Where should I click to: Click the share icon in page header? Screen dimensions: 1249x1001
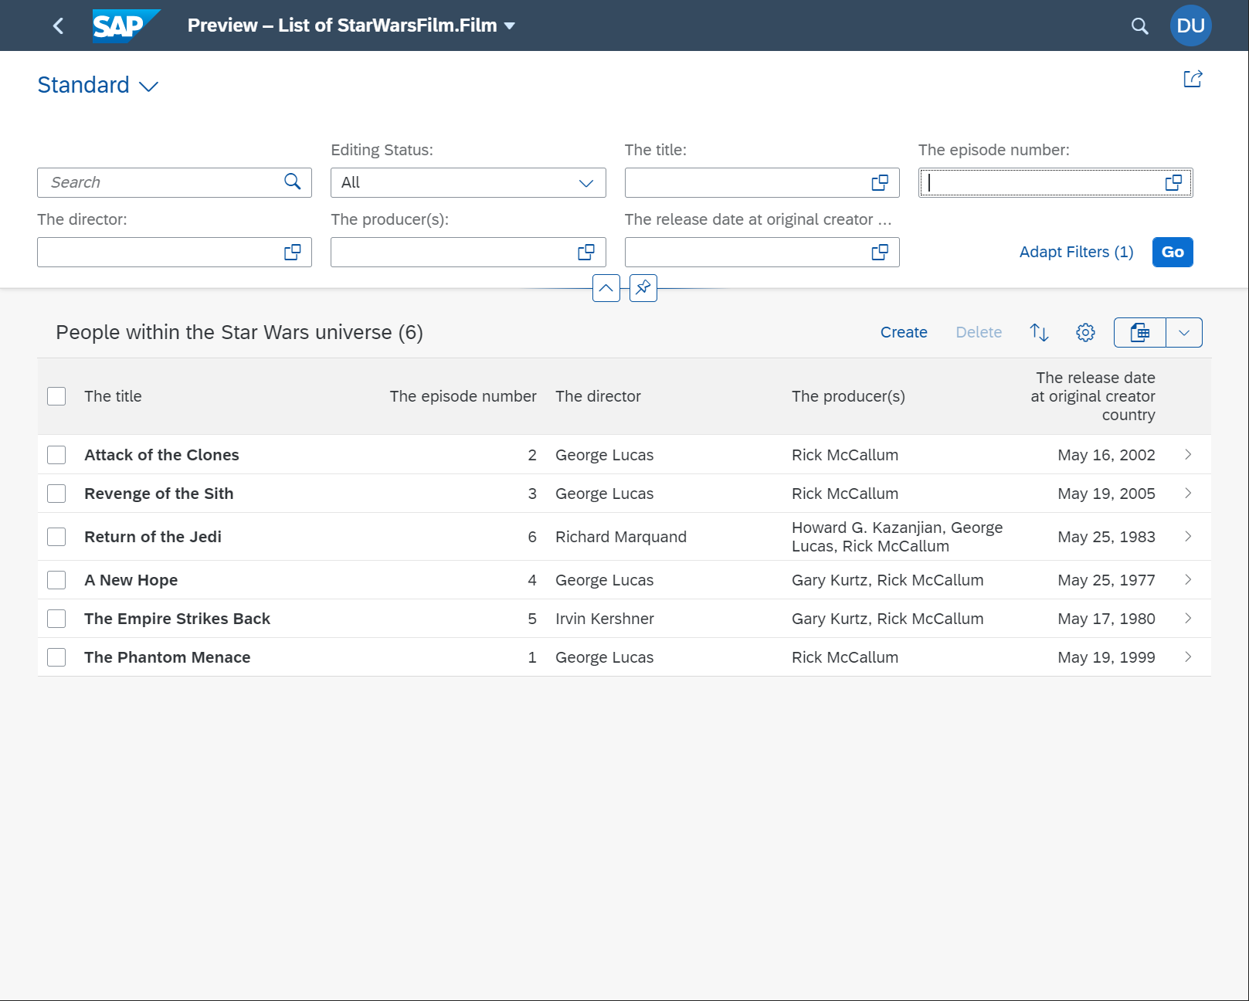point(1193,79)
